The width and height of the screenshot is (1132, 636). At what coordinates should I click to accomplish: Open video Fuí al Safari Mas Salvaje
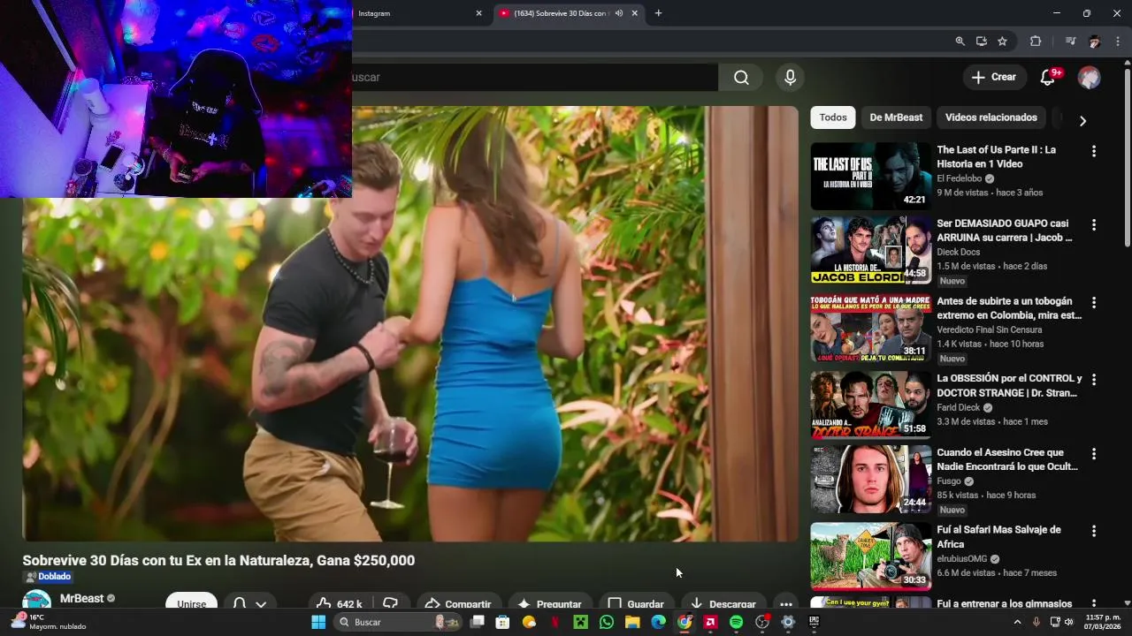[x=998, y=536]
